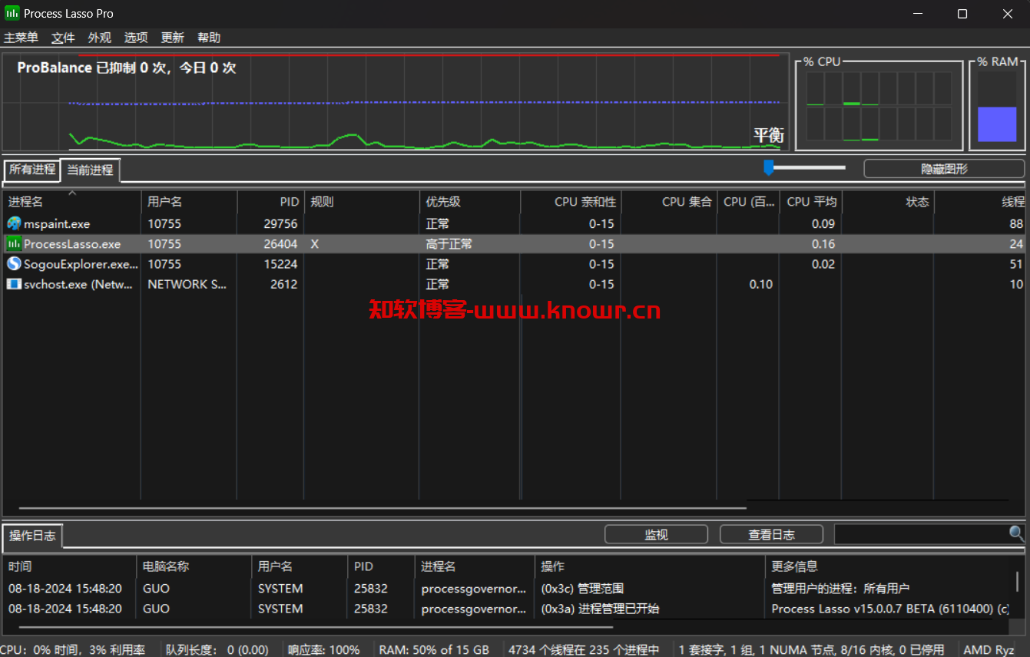Viewport: 1030px width, 657px height.
Task: Click the SogouExplorer.exe process icon
Action: pyautogui.click(x=14, y=263)
